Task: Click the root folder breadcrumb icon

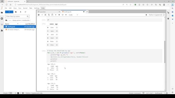Action: pos(6,20)
